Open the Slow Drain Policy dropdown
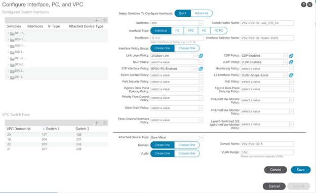 [x=201, y=108]
